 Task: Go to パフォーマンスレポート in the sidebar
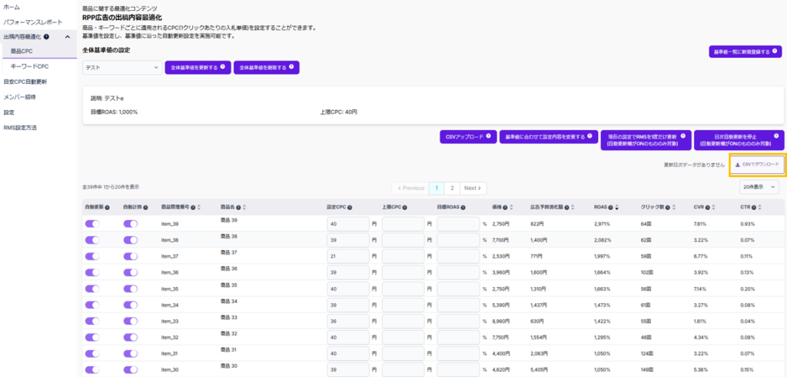(32, 22)
